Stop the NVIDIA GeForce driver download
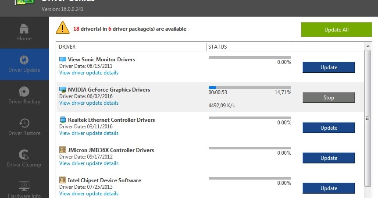This screenshot has height=198, width=378. pos(329,98)
